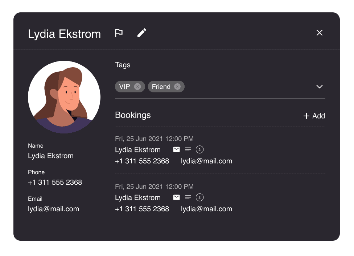Select Lydia Ekstrom's profile avatar
The image size is (354, 256).
coord(64,97)
